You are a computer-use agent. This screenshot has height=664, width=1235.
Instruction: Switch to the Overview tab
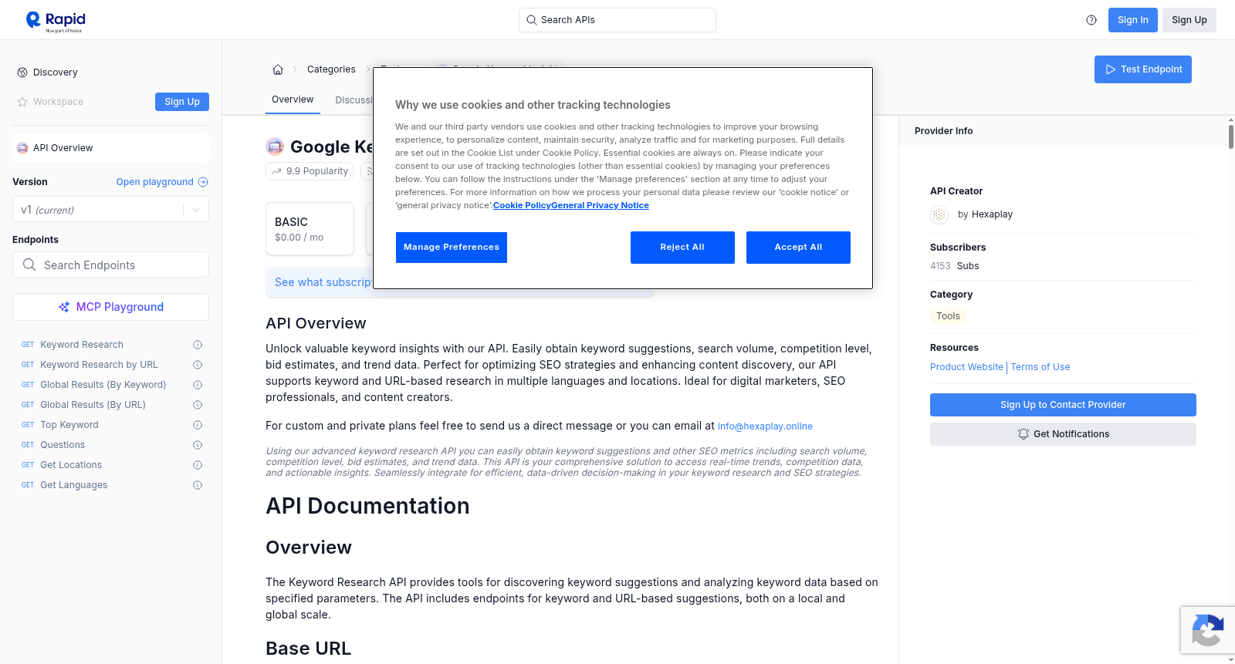tap(293, 99)
